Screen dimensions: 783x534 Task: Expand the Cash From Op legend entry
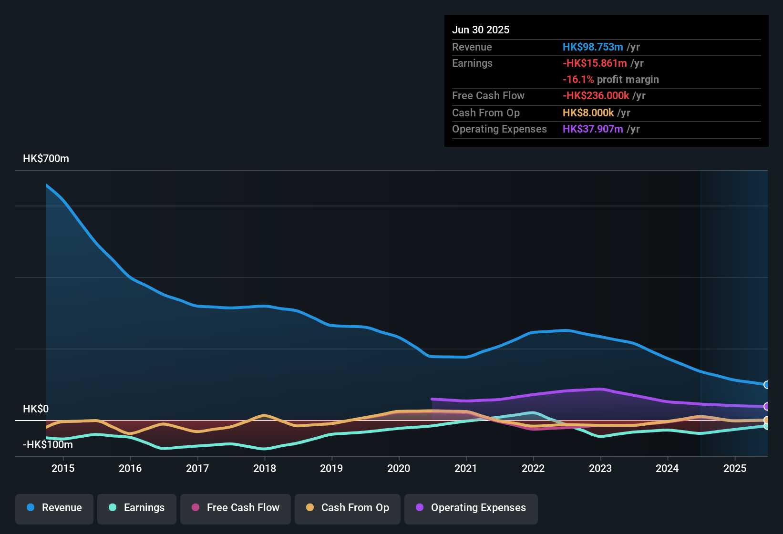[347, 508]
